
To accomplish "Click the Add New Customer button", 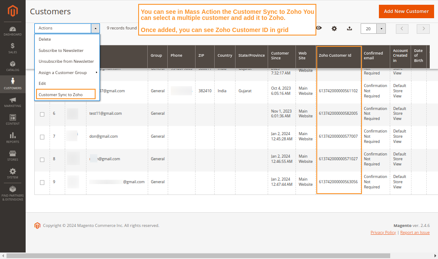I will [406, 11].
